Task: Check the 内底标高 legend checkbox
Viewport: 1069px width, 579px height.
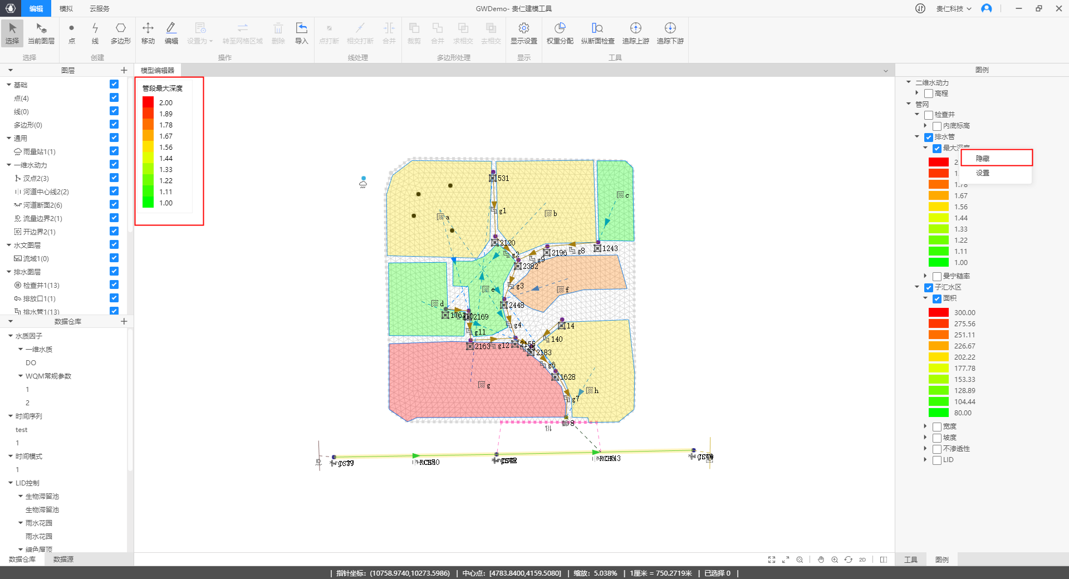Action: [x=937, y=126]
